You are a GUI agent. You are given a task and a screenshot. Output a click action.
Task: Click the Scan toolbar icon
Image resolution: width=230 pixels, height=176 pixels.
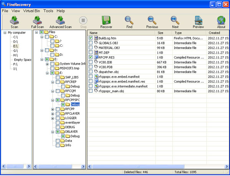click(x=14, y=22)
